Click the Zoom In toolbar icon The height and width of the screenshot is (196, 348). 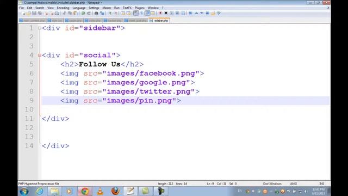pos(110,13)
